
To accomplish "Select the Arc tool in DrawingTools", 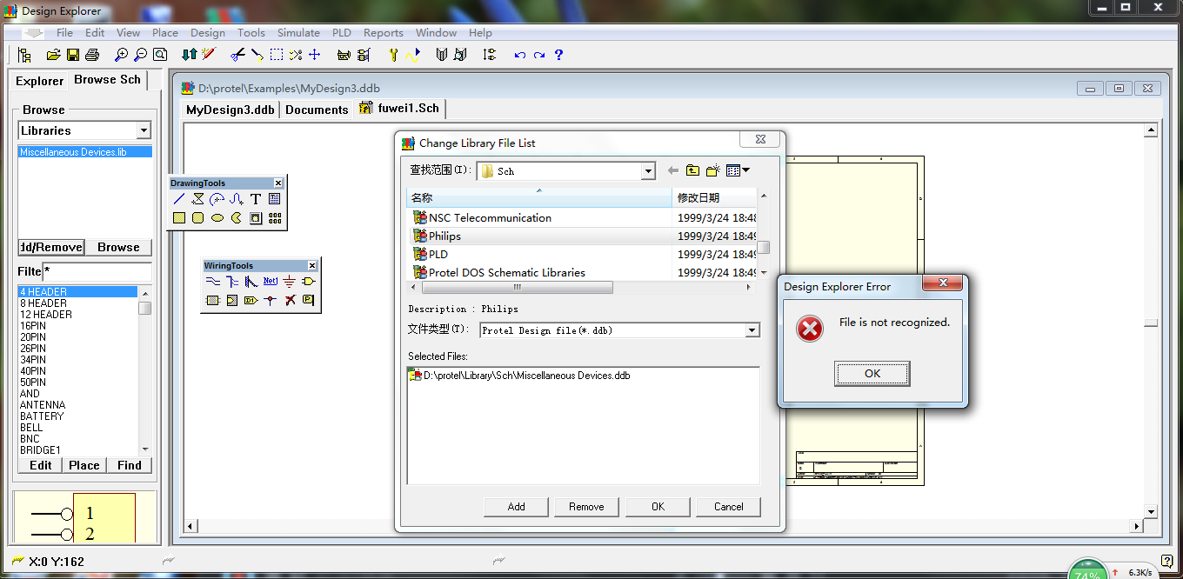I will click(x=217, y=199).
